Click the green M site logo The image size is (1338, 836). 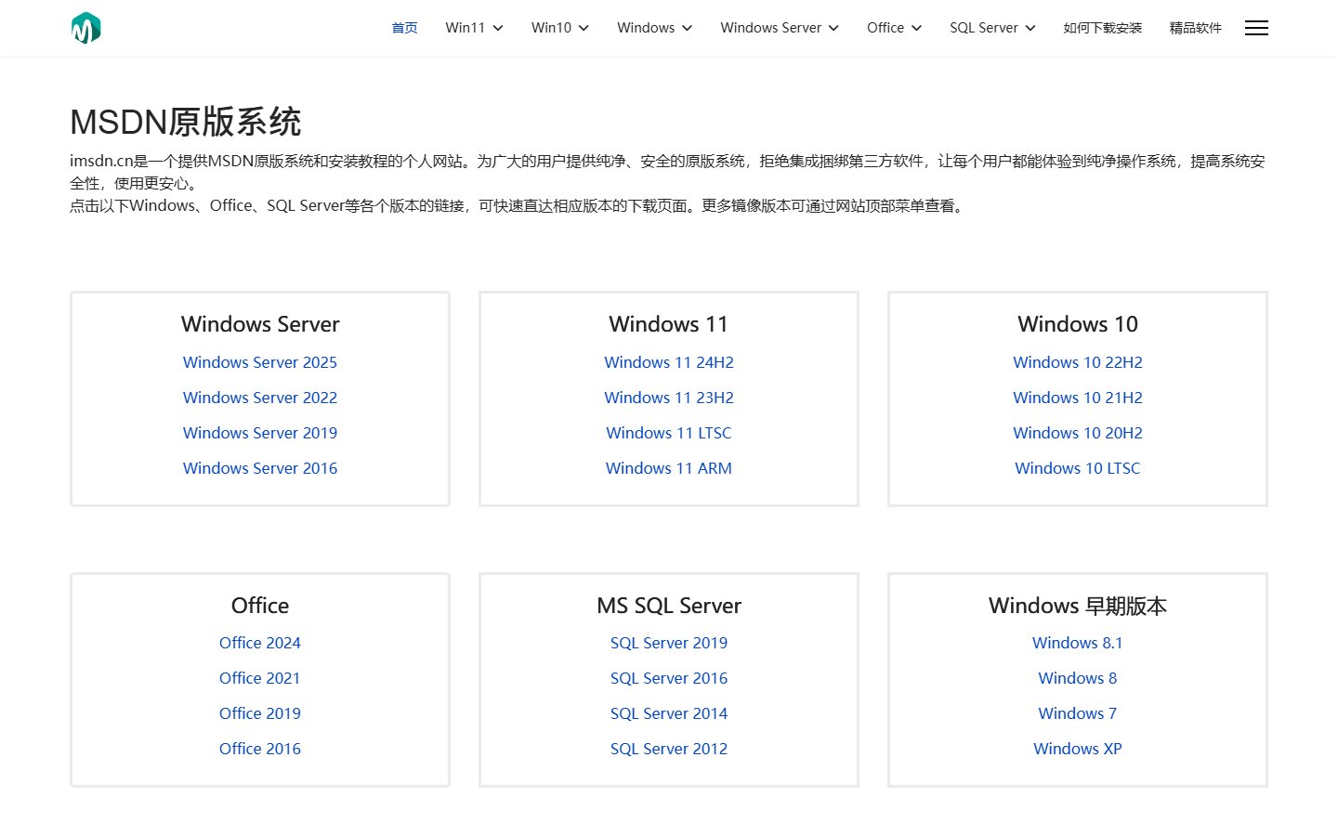pyautogui.click(x=85, y=28)
